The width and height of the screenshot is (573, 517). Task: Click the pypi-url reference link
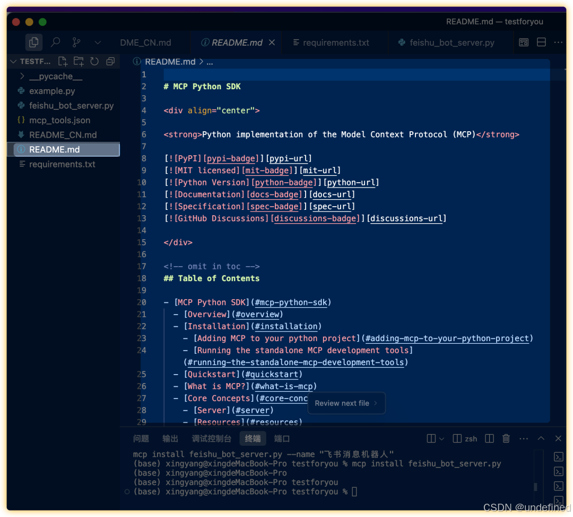[289, 158]
